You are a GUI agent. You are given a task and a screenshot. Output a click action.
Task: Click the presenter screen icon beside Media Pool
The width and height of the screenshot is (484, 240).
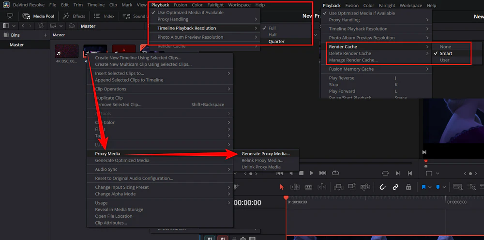click(x=10, y=16)
